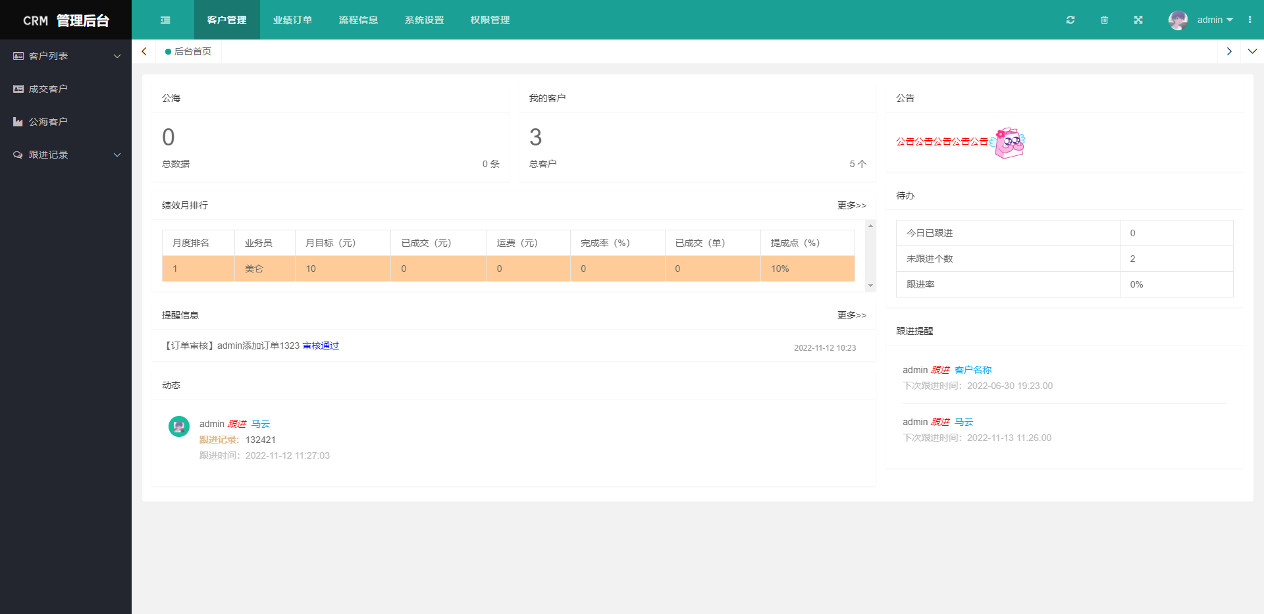The image size is (1264, 614).
Task: Click the red announcement text 公告公告公告公告公告
Action: [942, 141]
